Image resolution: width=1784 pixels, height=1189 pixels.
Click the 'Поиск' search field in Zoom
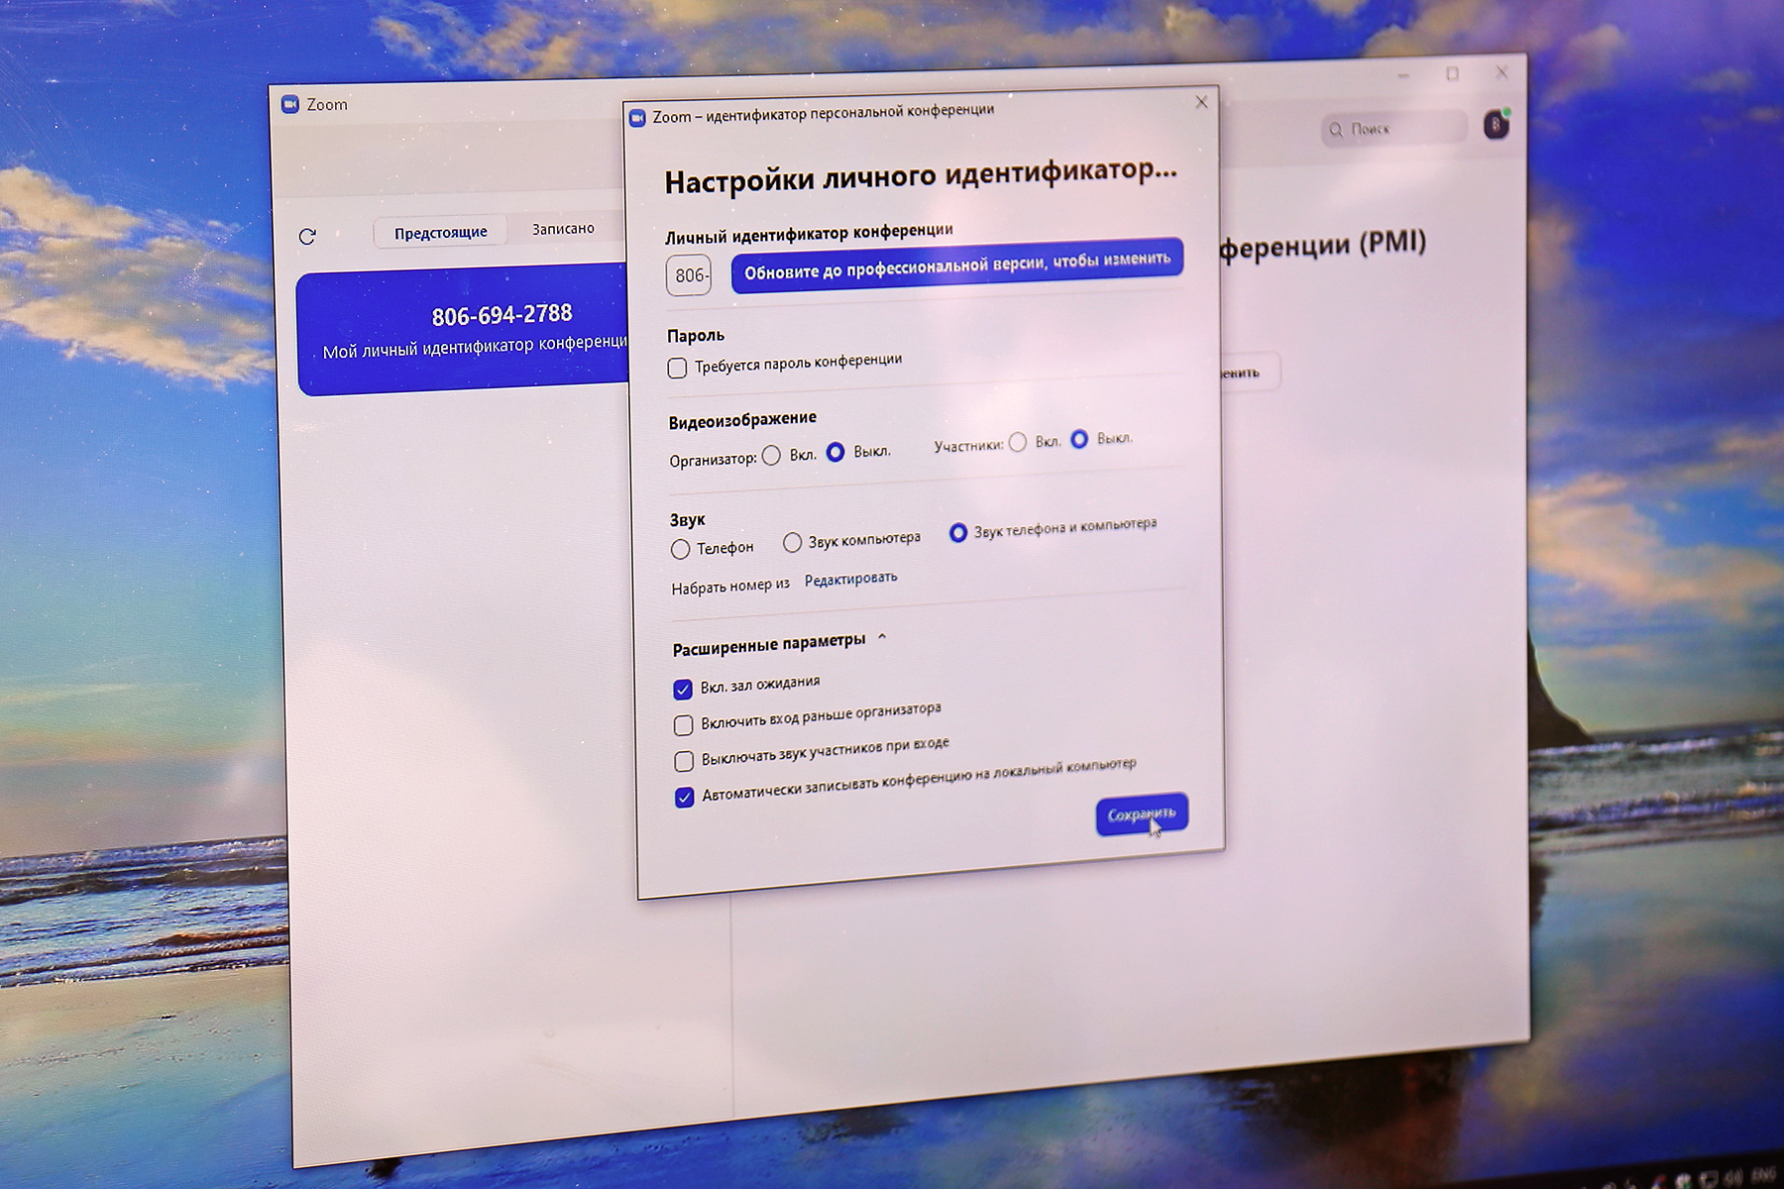pyautogui.click(x=1394, y=128)
